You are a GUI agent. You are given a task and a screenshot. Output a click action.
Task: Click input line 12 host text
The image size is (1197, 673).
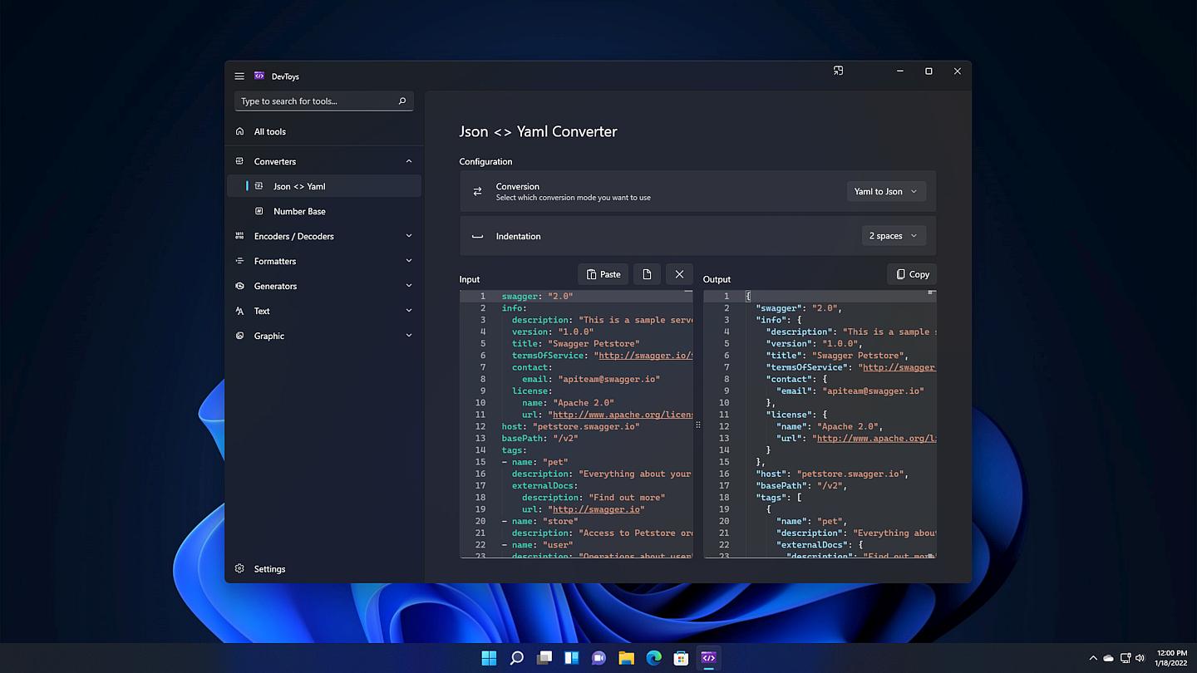tap(570, 426)
